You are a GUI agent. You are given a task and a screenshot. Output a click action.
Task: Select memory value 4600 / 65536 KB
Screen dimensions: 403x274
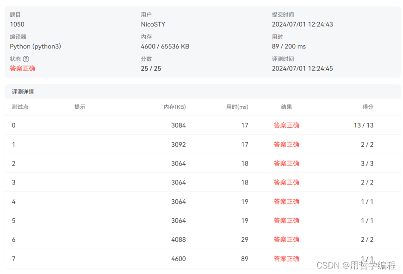pos(165,47)
